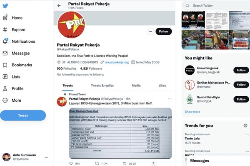Screen dimensions: 250x166
Task: Reply to the pinned tweet
Action: 71,164
